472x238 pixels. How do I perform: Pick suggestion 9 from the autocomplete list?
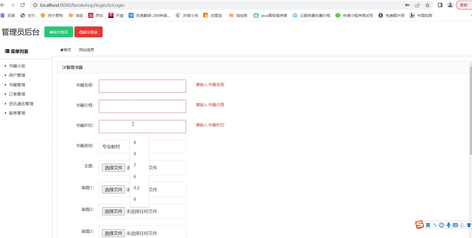(139, 154)
